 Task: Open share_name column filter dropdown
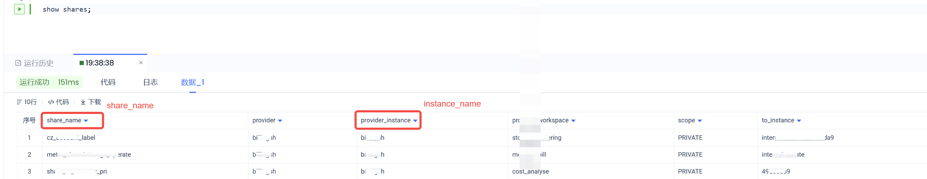(x=86, y=121)
